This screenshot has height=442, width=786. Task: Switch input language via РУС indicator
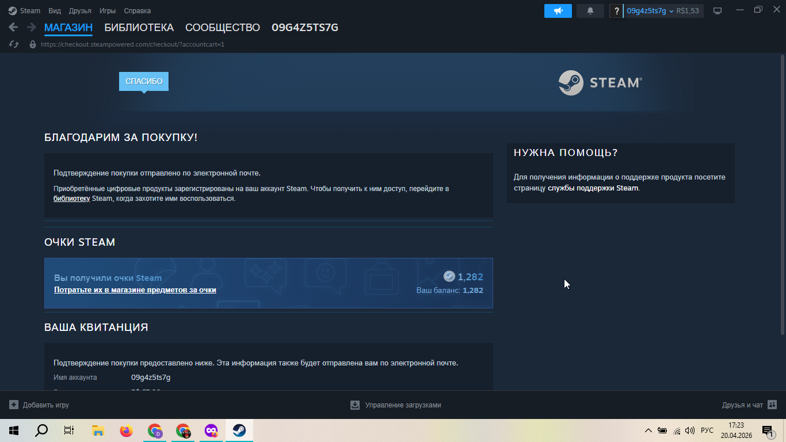(707, 430)
